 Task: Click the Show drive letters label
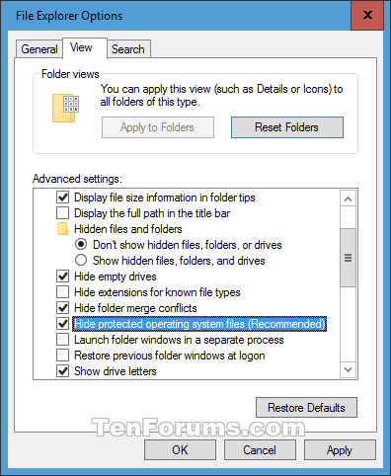tap(116, 371)
